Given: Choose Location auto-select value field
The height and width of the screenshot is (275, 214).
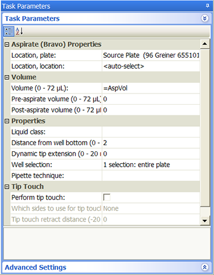Looking at the screenshot, I should point(151,66).
